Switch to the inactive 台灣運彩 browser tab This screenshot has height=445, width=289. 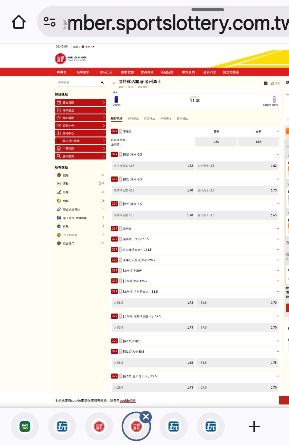(x=99, y=426)
